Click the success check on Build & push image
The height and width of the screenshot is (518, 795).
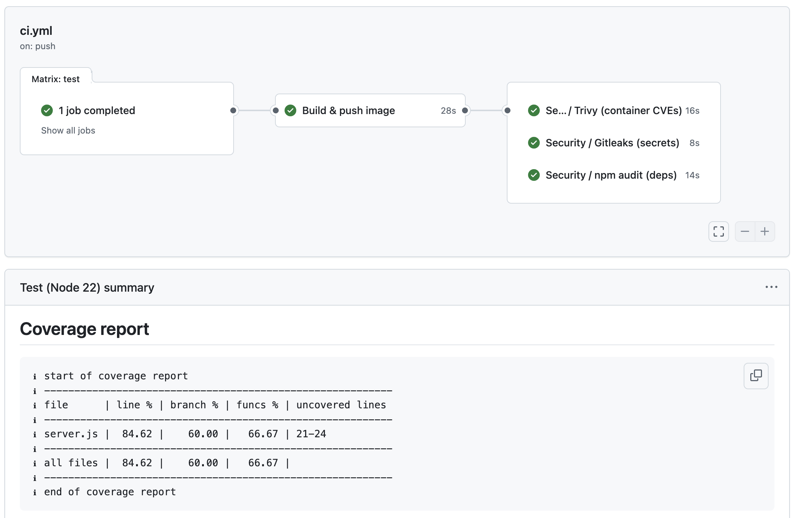(x=290, y=110)
